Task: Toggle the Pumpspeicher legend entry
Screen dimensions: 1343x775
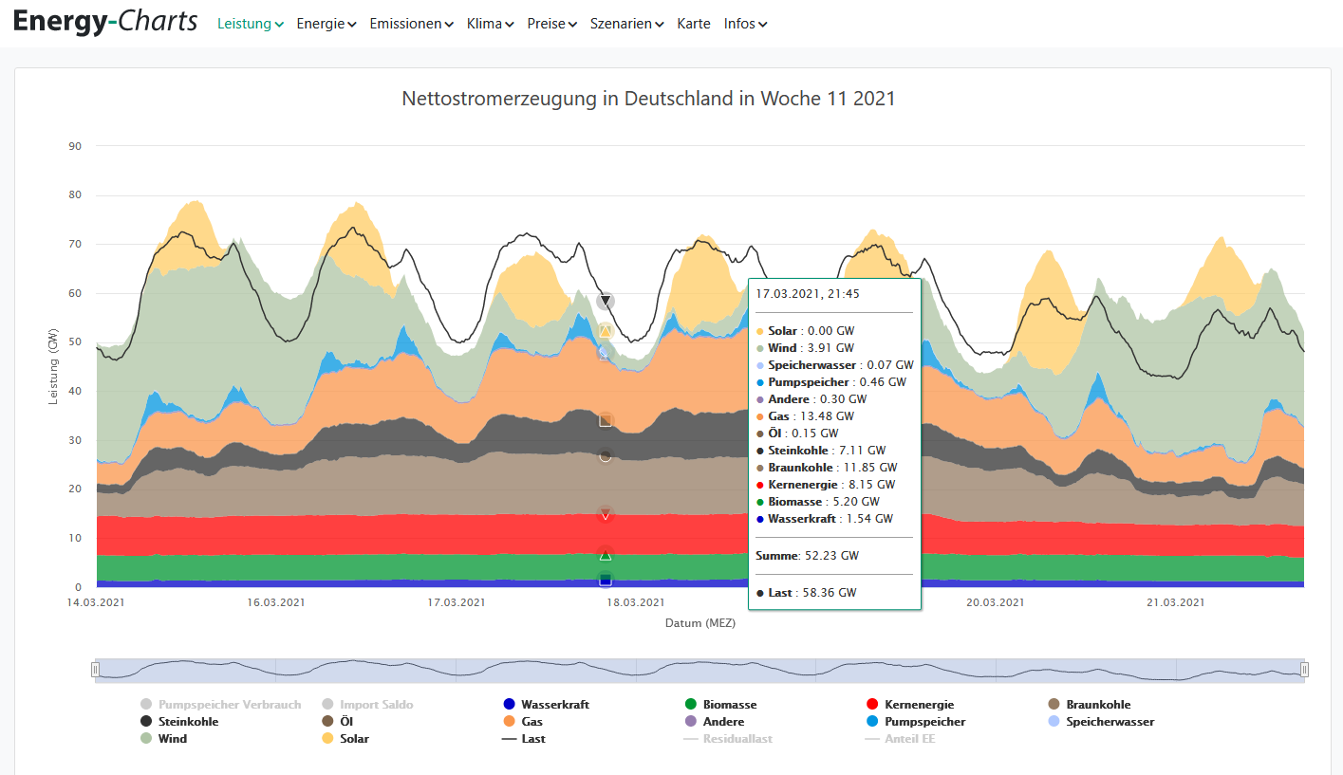Action: (x=916, y=722)
